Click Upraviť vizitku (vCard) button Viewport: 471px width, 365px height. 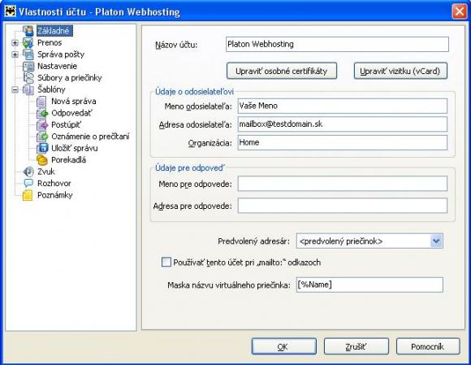[x=400, y=71]
